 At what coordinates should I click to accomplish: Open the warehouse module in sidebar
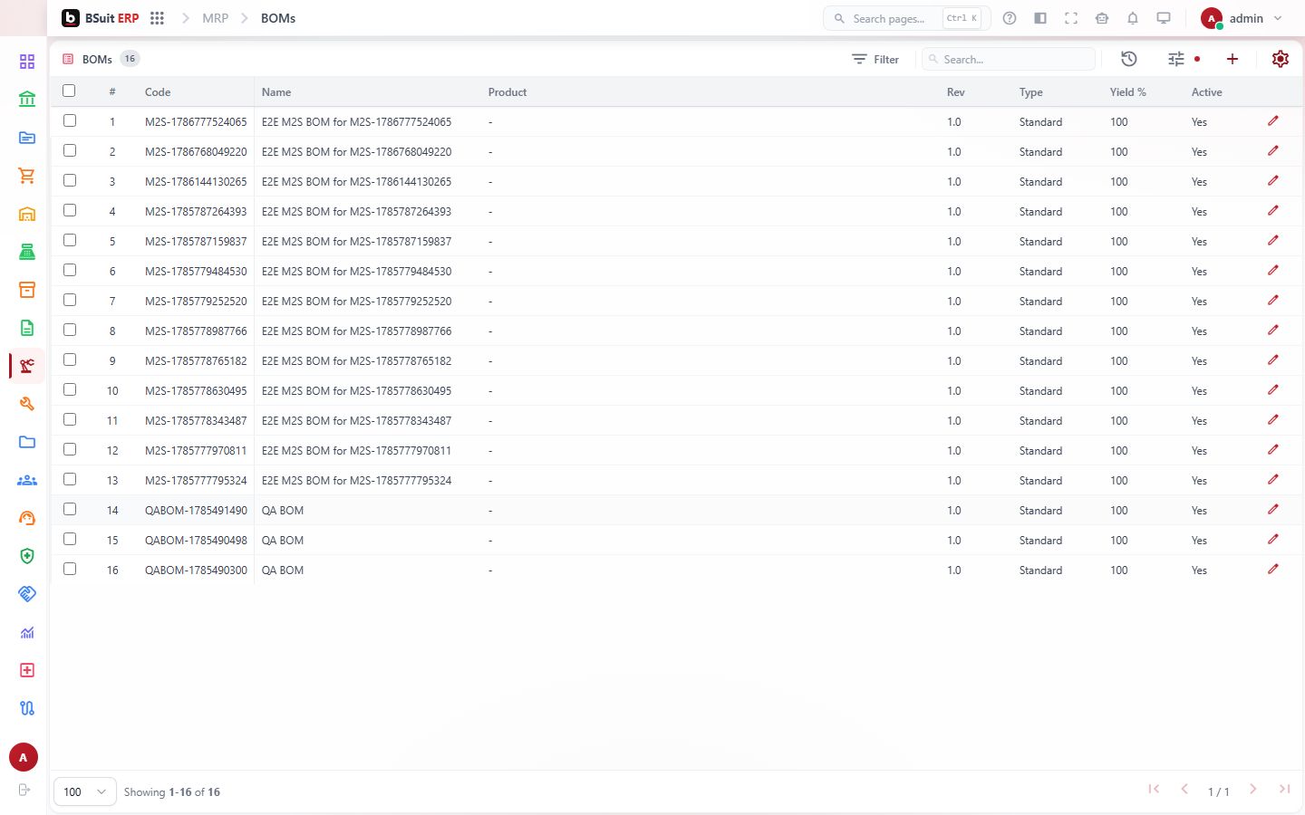pos(27,214)
